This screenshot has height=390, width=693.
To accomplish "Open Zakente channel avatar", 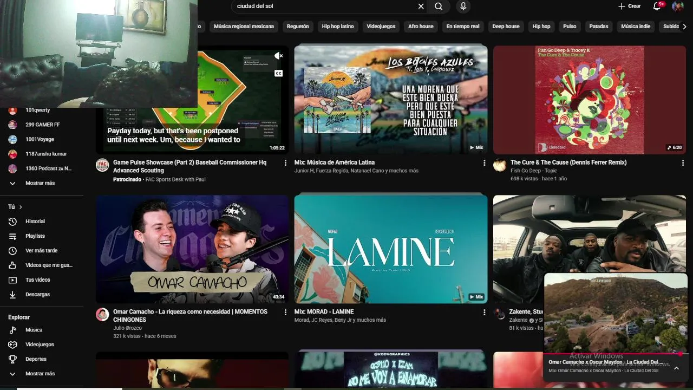I will click(499, 314).
